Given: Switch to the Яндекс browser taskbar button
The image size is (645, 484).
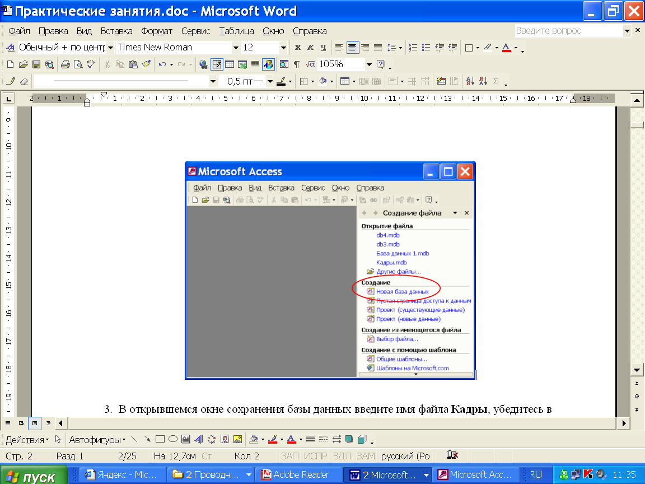Looking at the screenshot, I should [x=122, y=475].
